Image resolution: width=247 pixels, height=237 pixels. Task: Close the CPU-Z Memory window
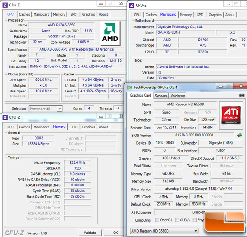[121, 116]
